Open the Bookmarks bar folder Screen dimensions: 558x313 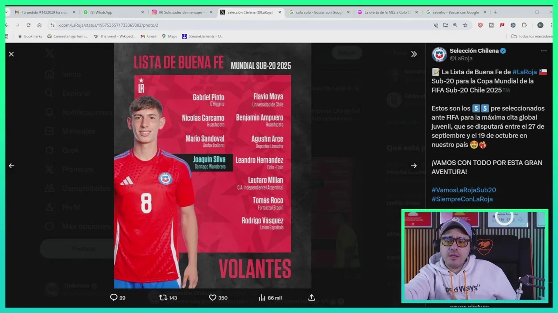point(30,37)
